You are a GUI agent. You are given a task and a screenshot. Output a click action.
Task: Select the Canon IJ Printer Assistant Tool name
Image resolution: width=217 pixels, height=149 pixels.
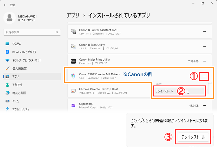coord(98,30)
